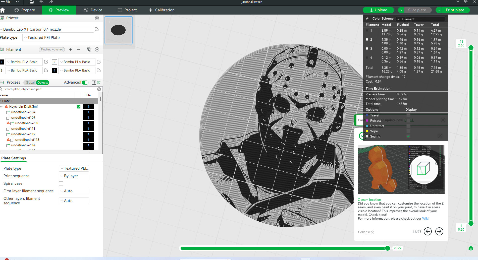Toggle the Advanced switch
Viewport: 478px width, 260px height.
pyautogui.click(x=85, y=82)
